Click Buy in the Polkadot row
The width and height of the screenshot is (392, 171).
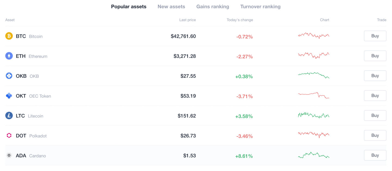click(375, 135)
